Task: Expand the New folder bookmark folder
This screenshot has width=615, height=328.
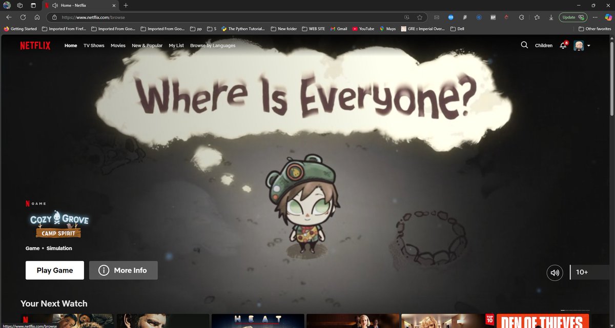Action: pos(283,29)
